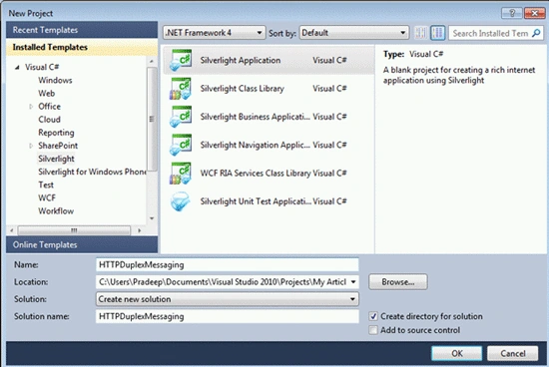Select Silverlight Class Library template name
549x367 pixels.
242,89
